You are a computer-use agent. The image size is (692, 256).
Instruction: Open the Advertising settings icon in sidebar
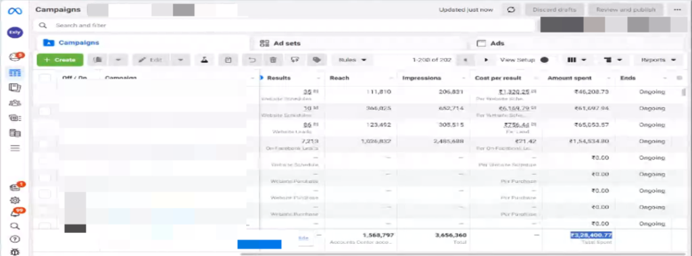tap(15, 118)
